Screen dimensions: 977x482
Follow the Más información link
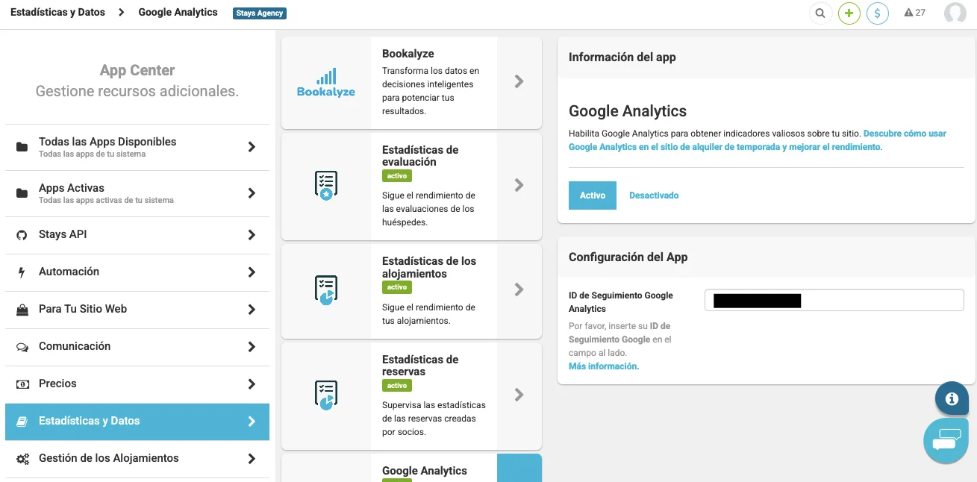604,366
